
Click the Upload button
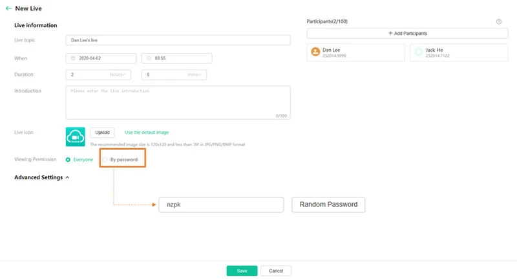(103, 132)
